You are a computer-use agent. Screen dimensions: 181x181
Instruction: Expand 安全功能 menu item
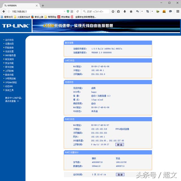point(9,63)
